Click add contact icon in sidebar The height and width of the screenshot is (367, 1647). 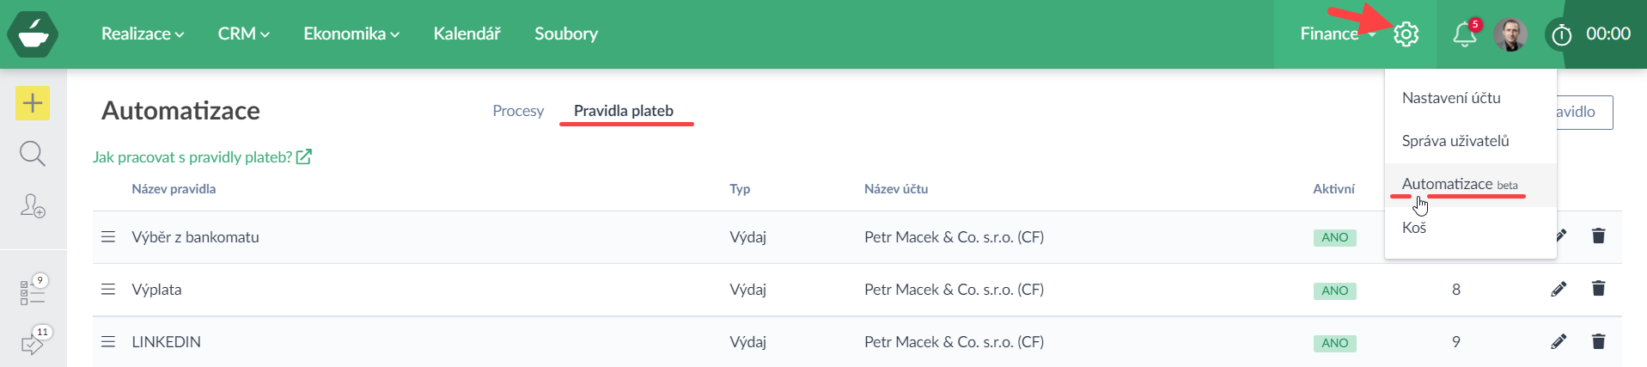(33, 206)
